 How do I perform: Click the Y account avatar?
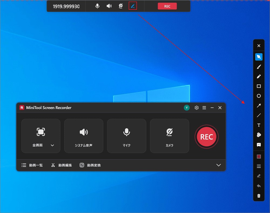point(187,107)
